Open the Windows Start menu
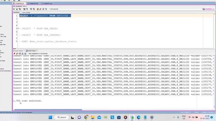216x121 pixels. tap(50, 117)
